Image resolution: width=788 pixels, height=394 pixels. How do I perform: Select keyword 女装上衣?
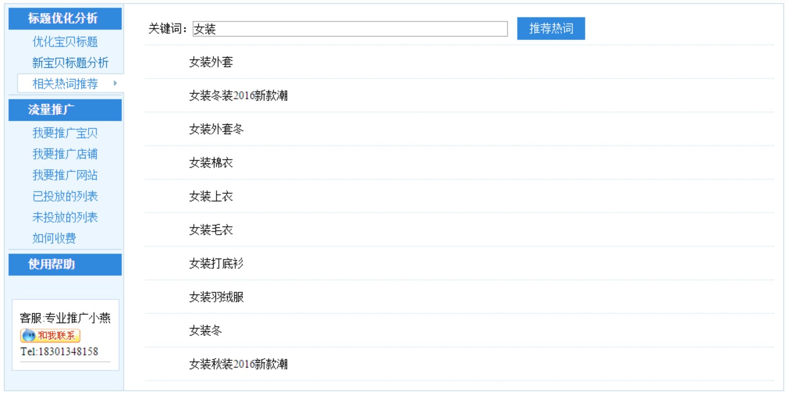(211, 196)
